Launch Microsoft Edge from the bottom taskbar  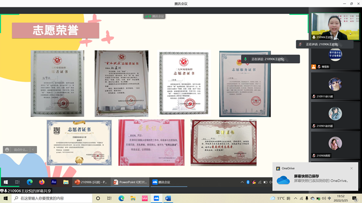click(121, 198)
